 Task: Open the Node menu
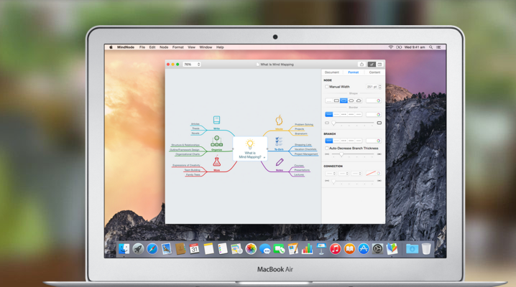164,47
